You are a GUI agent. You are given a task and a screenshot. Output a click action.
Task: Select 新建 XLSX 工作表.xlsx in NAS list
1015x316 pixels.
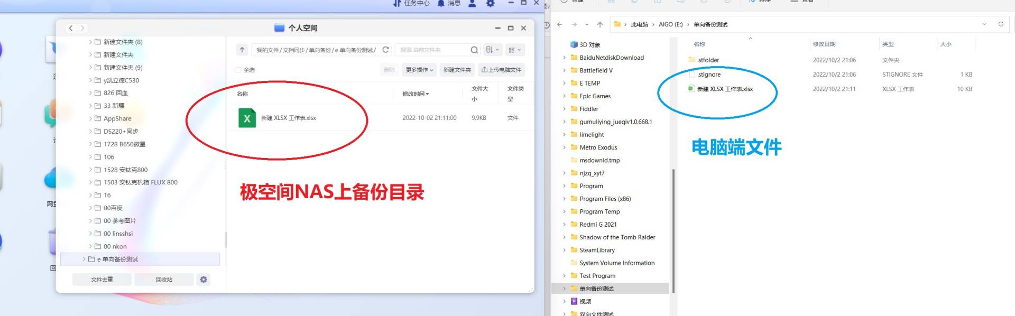point(289,118)
